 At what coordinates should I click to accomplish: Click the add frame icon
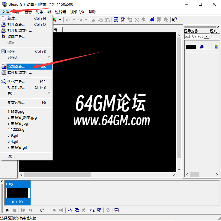70,210
